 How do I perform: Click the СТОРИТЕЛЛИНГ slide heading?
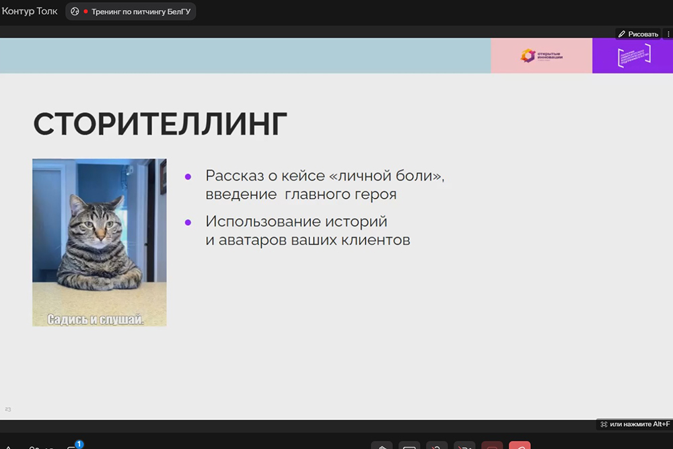tap(160, 125)
